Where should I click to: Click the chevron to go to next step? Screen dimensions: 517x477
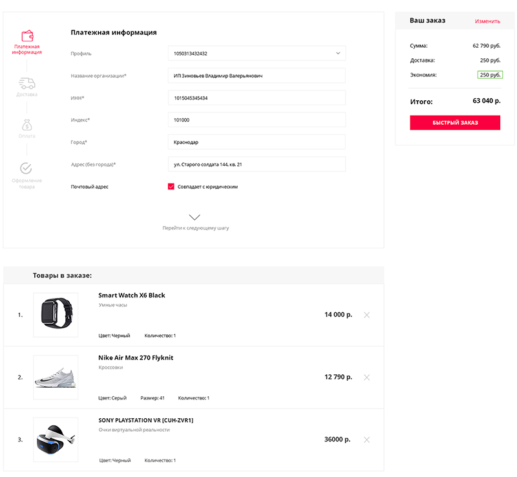195,217
